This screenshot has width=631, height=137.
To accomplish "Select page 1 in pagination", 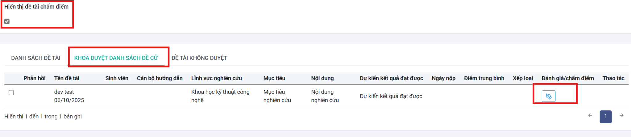I will click(x=605, y=116).
